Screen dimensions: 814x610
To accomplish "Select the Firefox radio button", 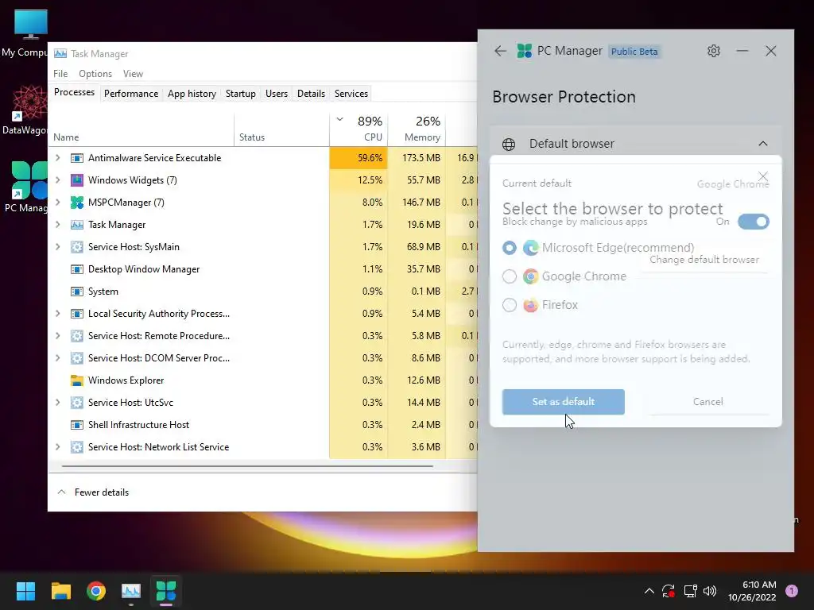I will (x=510, y=305).
